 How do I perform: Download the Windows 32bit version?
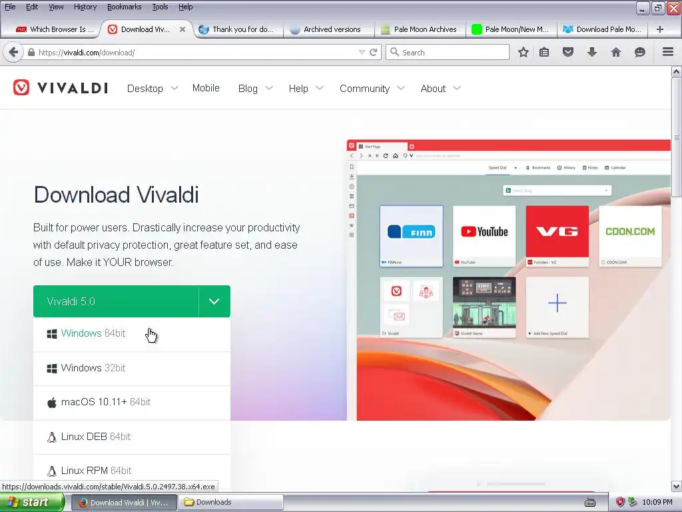click(132, 368)
